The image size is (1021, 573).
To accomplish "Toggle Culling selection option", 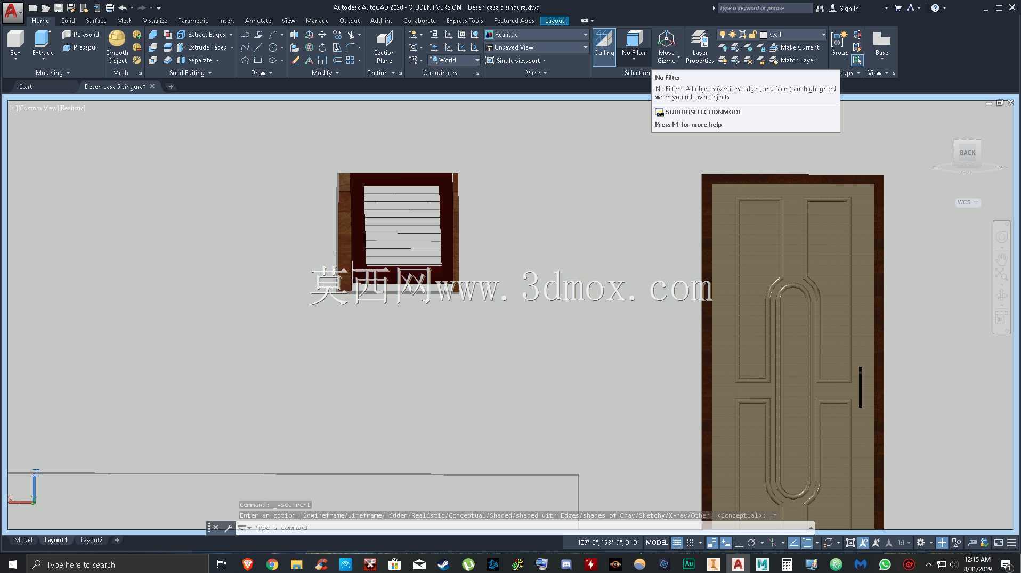I will [x=604, y=47].
